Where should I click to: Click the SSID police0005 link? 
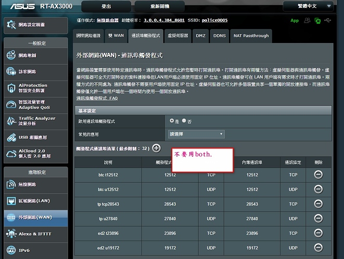pyautogui.click(x=214, y=20)
